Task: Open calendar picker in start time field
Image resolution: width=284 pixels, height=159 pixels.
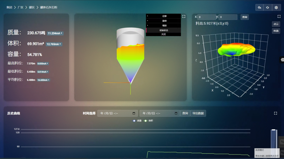Action: [x=134, y=113]
